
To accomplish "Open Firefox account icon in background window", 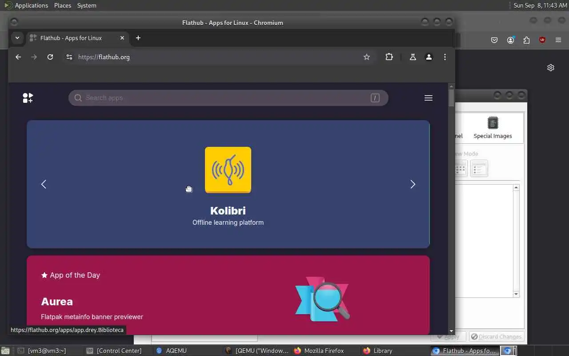I will (510, 40).
